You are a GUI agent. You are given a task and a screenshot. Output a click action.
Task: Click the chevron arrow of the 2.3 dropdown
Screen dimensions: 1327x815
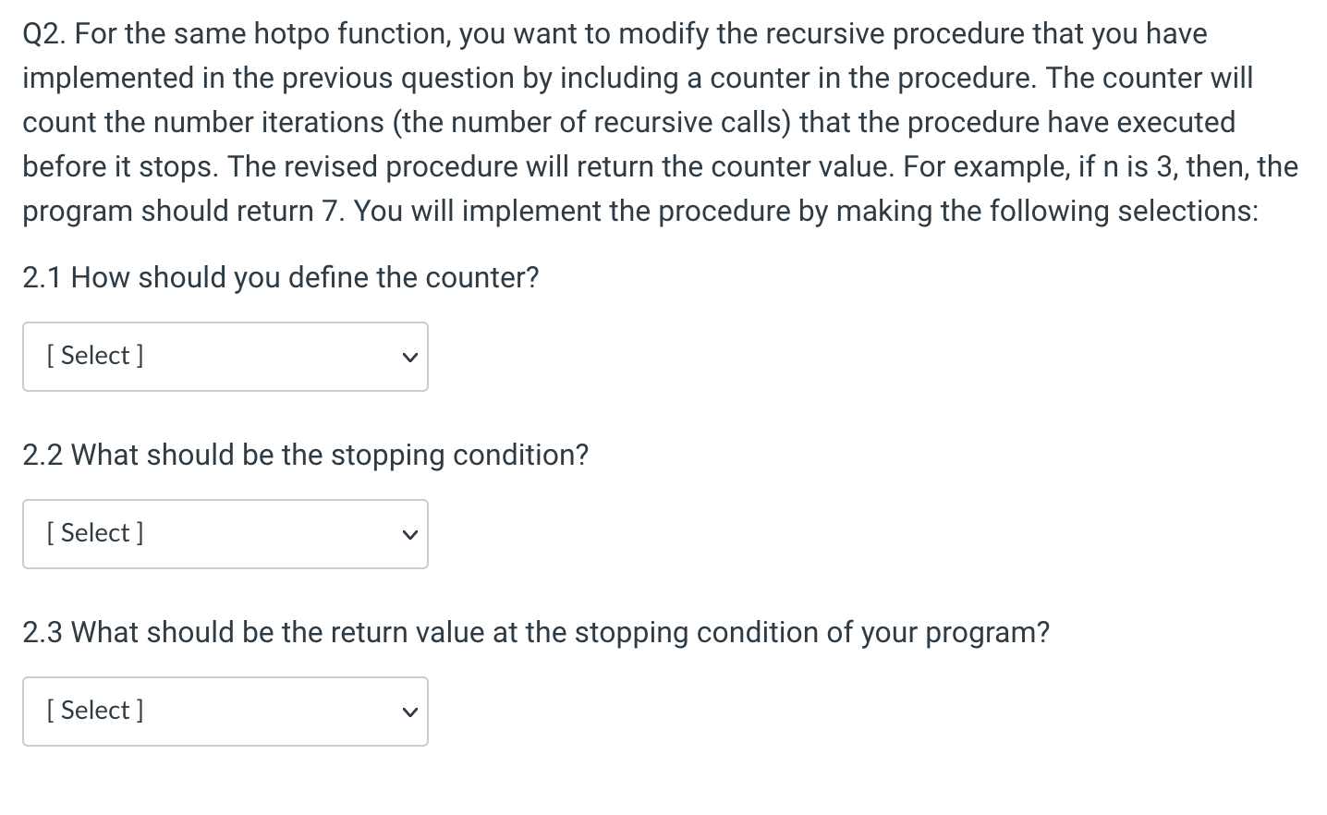409,712
